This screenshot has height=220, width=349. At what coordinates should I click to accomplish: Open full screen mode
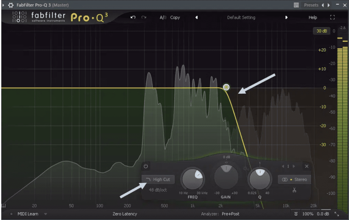332,17
